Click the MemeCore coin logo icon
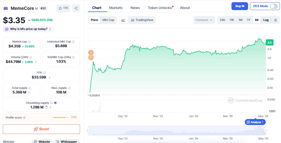The width and height of the screenshot is (281, 143). [6, 8]
